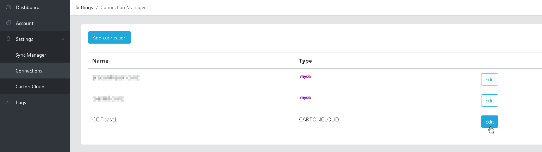Click the Name column header
The image size is (542, 152).
pyautogui.click(x=100, y=61)
